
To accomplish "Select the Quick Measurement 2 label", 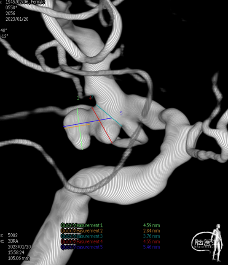I will 82,231.
